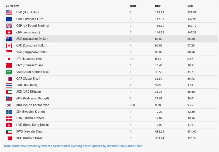Viewport: 219px width, 152px height.
Task: Click the Hong Kong flag icon
Action: point(9,125)
